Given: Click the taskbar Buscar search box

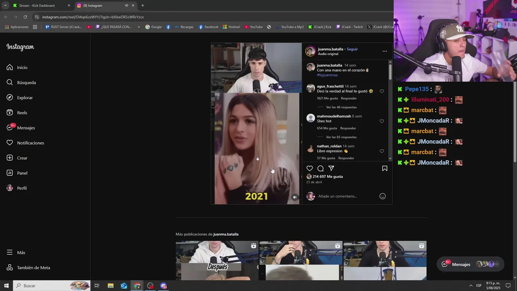Looking at the screenshot, I should (x=52, y=286).
